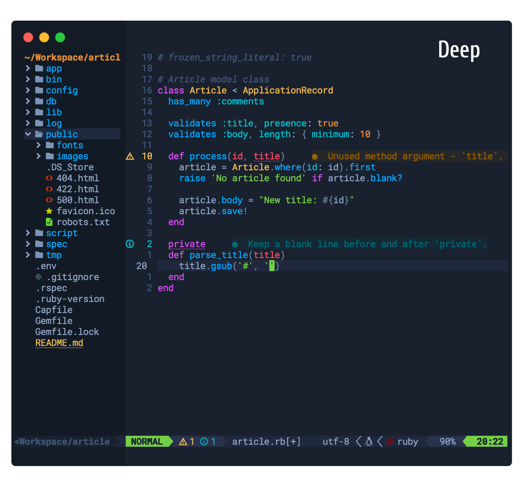Viewport: 524px width, 485px height.
Task: Click the 20:22 cursor position indicator
Action: click(x=490, y=441)
